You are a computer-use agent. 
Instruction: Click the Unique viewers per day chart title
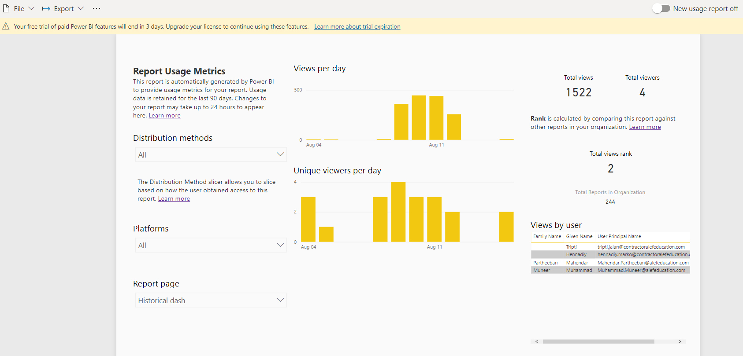[337, 171]
